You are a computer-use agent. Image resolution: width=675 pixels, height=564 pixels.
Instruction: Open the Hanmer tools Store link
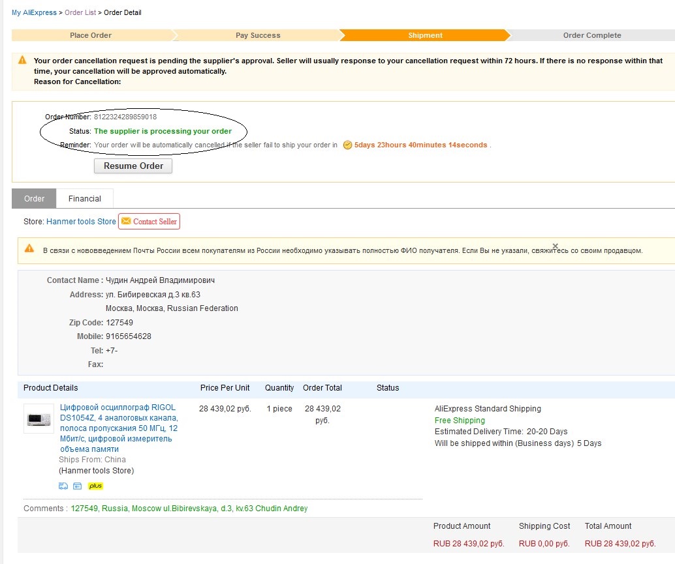click(x=81, y=222)
